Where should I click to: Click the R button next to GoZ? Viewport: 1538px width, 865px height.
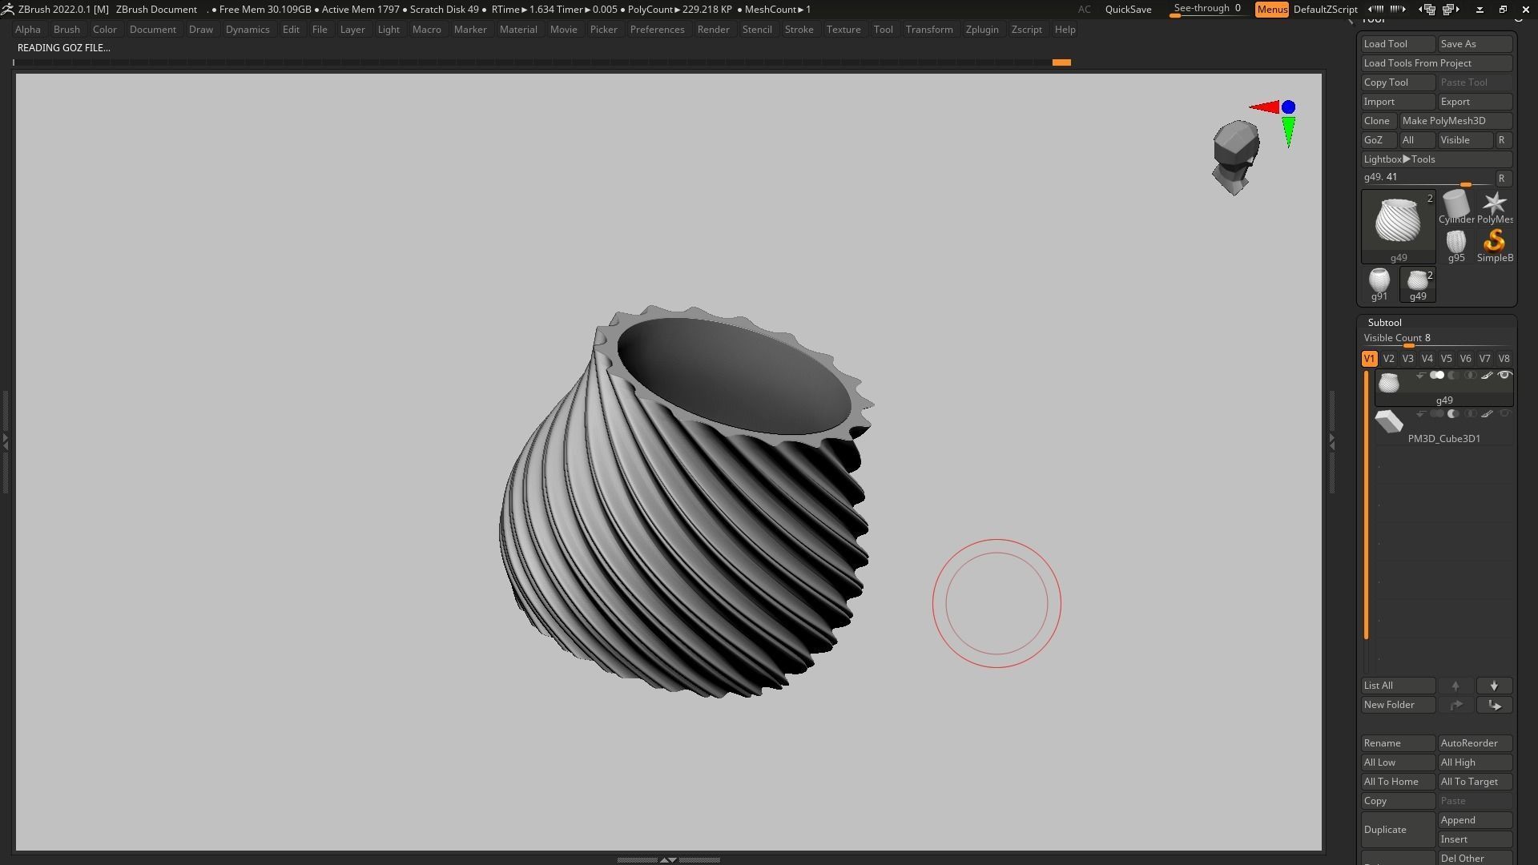tap(1502, 140)
